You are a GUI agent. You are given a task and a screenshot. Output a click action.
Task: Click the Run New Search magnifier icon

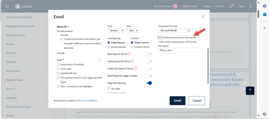pyautogui.click(x=175, y=6)
